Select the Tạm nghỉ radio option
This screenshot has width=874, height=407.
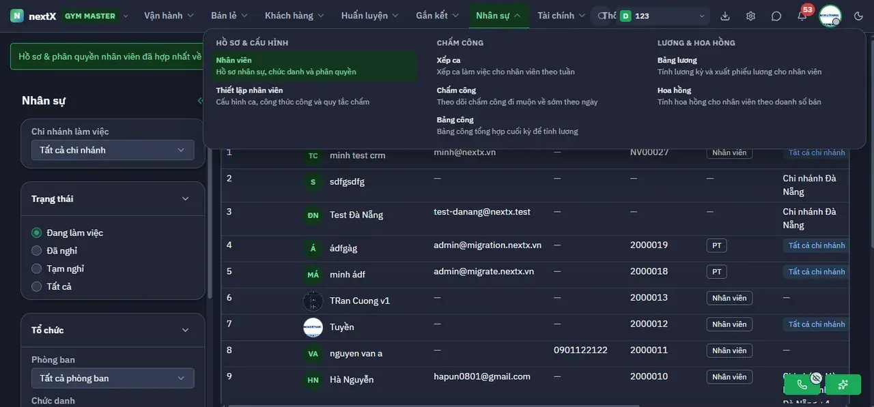pyautogui.click(x=37, y=269)
